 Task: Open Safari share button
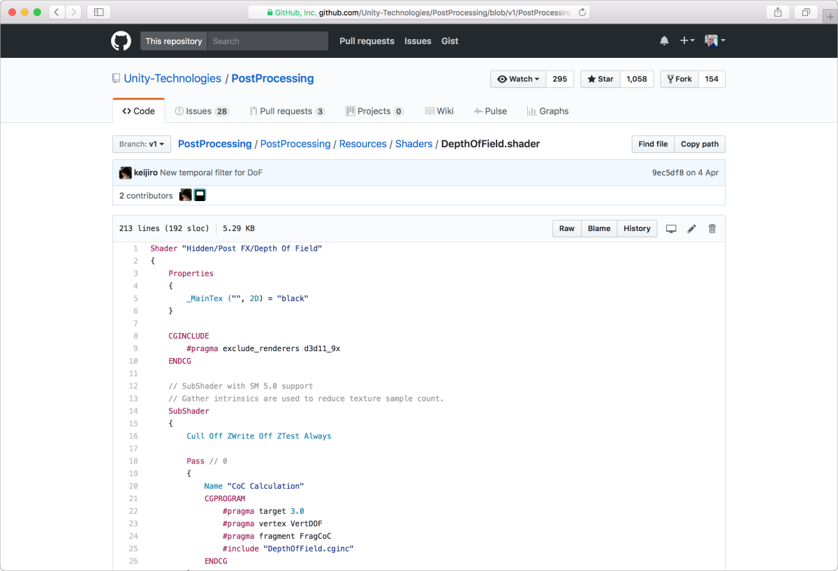click(x=777, y=12)
